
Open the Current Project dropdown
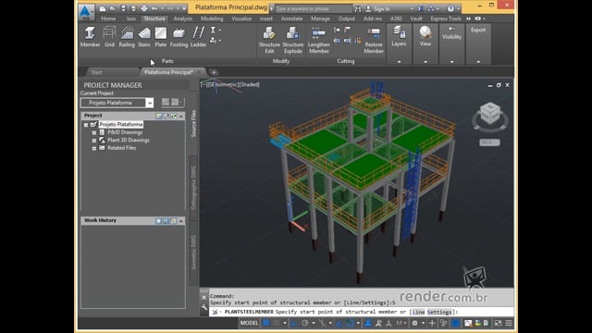coord(150,103)
